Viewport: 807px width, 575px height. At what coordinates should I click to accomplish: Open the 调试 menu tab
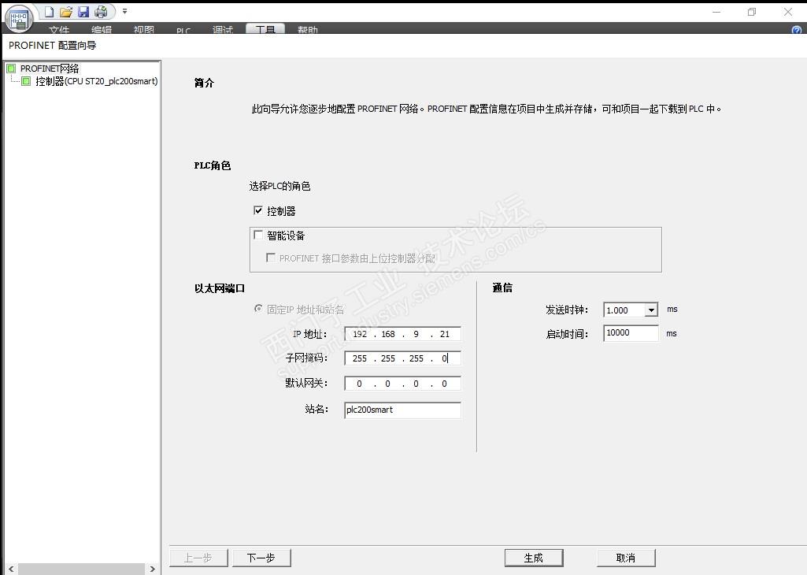point(222,30)
